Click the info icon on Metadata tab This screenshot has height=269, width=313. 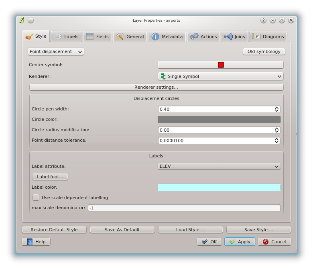click(155, 37)
